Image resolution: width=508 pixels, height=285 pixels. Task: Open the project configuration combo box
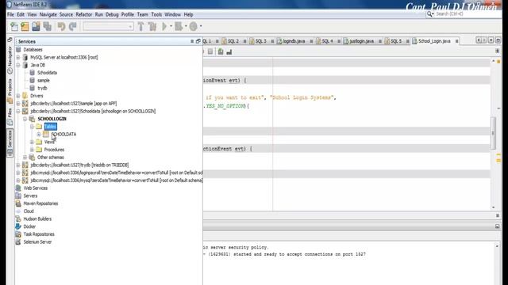[108, 26]
